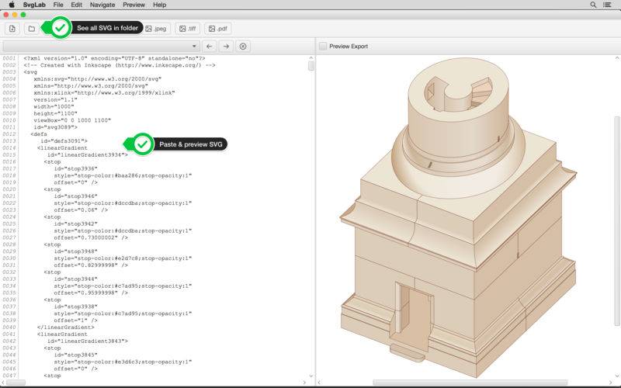Click the stop-color:#e2d7c8 style line
Image resolution: width=621 pixels, height=388 pixels.
pos(123,258)
